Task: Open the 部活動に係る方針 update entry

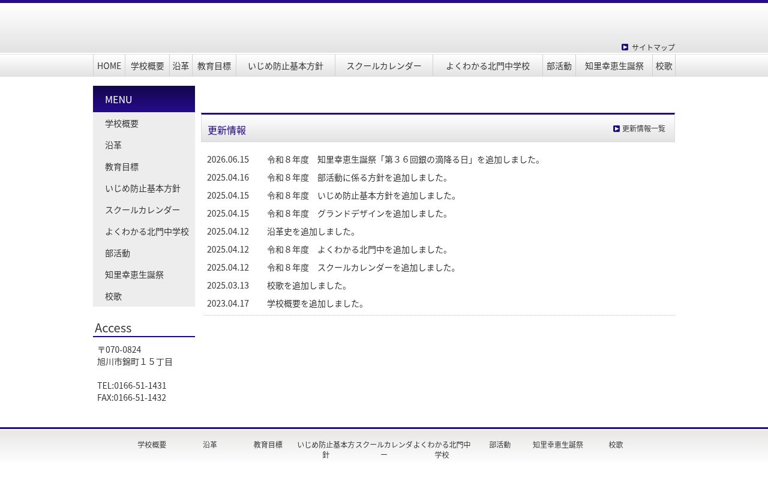Action: 359,178
